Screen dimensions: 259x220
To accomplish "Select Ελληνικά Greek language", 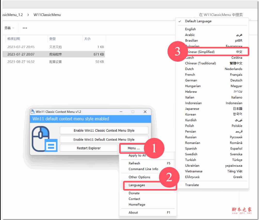I will tap(212, 177).
